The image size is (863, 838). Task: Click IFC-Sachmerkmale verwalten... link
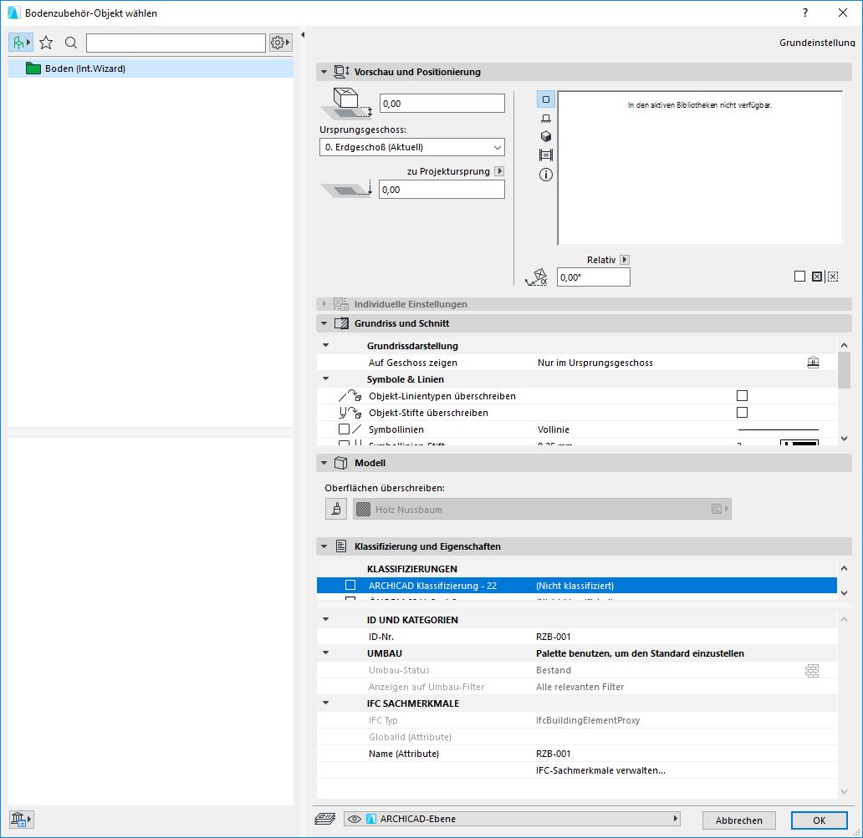click(x=600, y=770)
